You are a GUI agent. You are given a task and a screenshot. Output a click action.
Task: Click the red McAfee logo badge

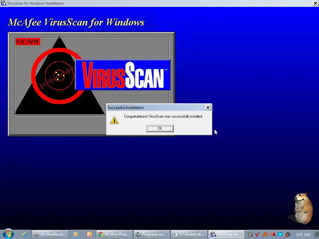click(28, 42)
